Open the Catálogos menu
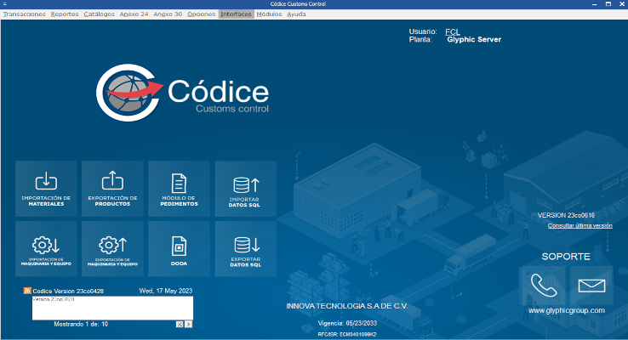 coord(99,14)
